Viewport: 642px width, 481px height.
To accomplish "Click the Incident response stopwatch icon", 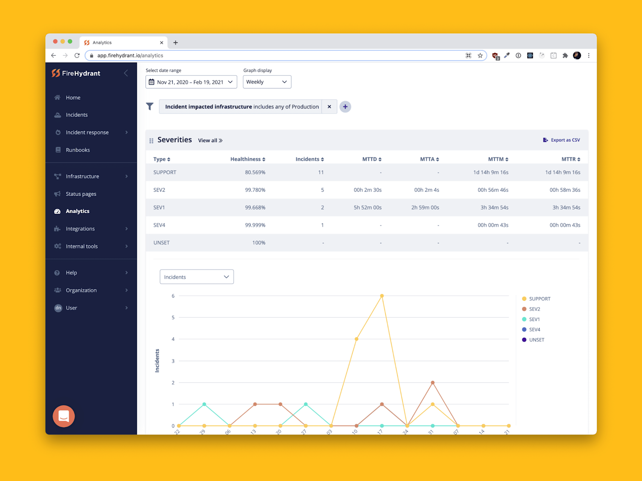I will (57, 132).
